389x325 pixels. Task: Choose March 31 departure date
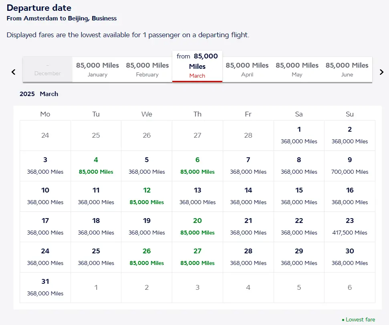(x=45, y=287)
